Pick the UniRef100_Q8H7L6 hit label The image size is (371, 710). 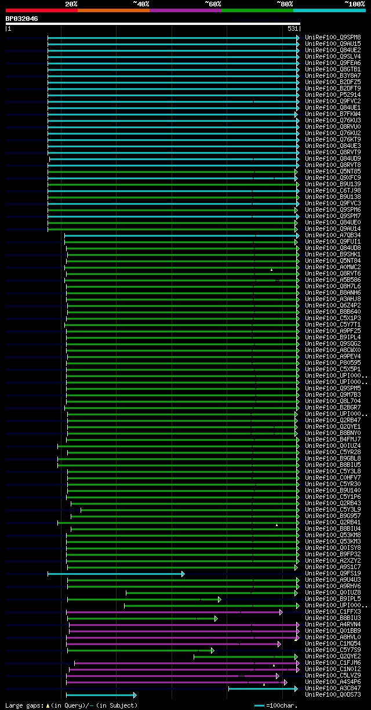coord(333,286)
